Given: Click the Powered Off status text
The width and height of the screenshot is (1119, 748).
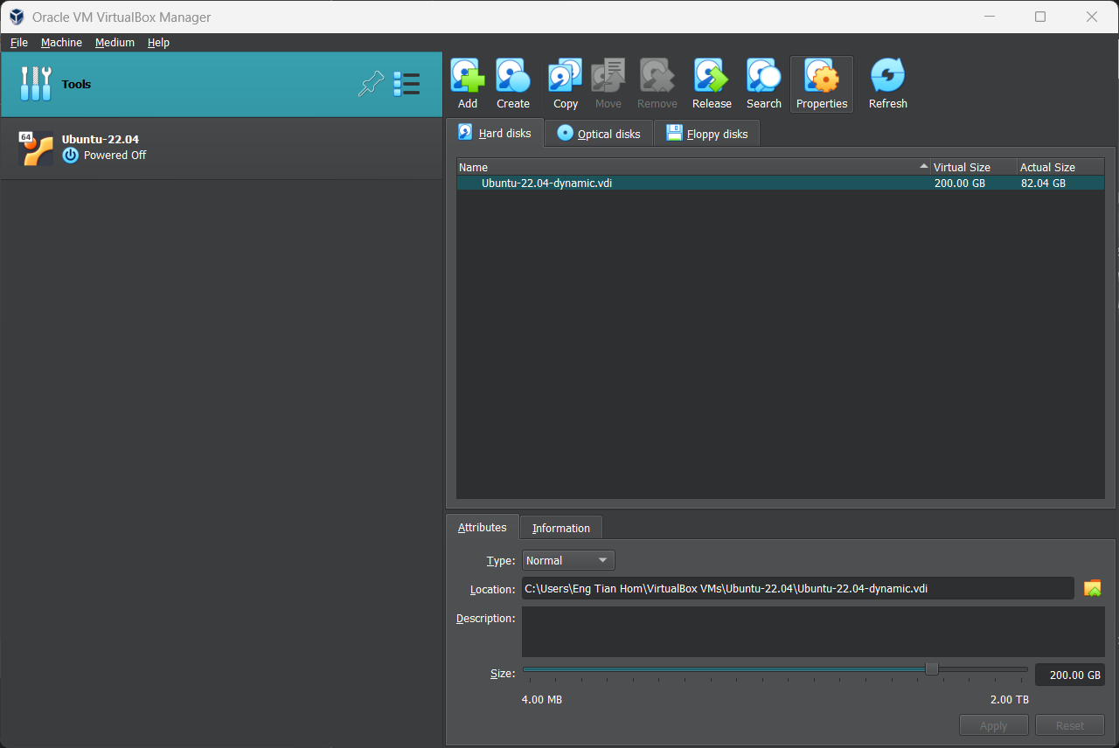Looking at the screenshot, I should coord(115,156).
